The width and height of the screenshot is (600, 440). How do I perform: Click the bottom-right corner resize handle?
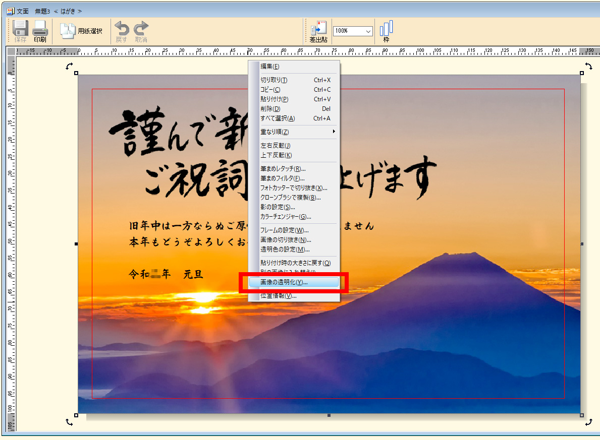[582, 415]
